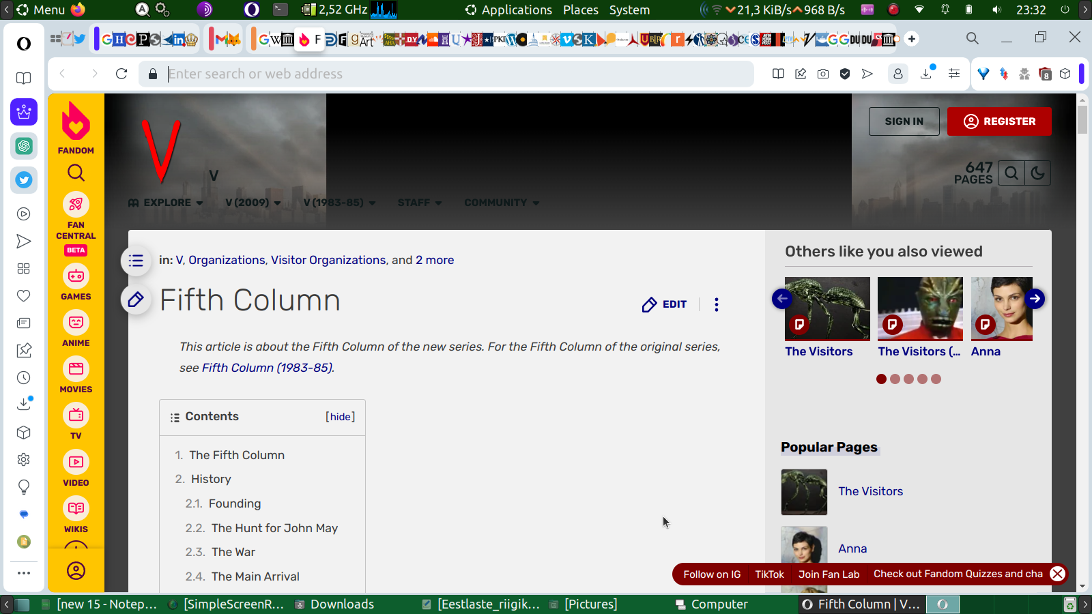
Task: Expand the Explore dropdown menu
Action: point(166,203)
